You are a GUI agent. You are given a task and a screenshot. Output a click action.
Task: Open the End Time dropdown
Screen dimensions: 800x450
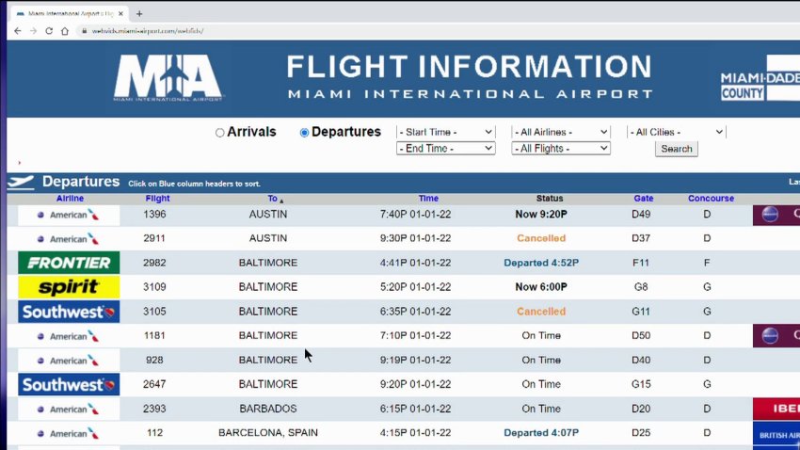click(445, 149)
